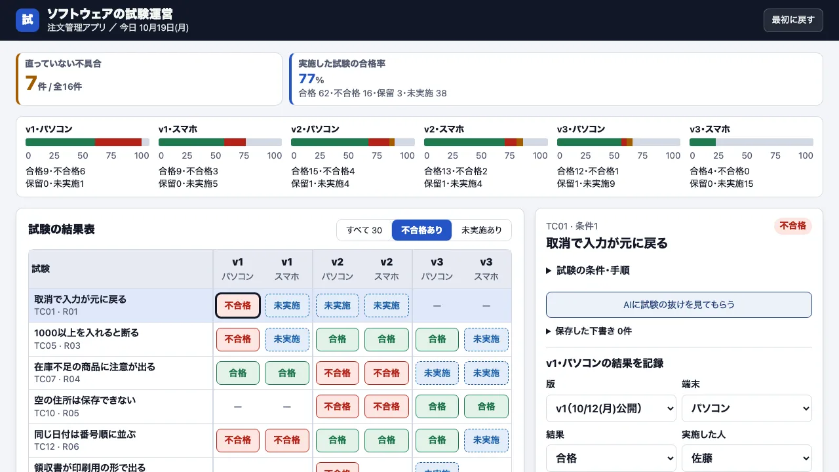Click v1 パソコン 合格 cell for TC07
839x472 pixels.
click(238, 373)
